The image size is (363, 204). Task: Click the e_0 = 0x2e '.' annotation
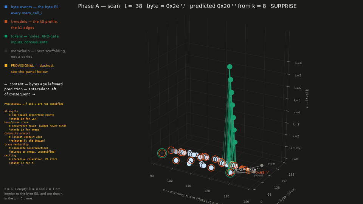pyautogui.click(x=248, y=169)
